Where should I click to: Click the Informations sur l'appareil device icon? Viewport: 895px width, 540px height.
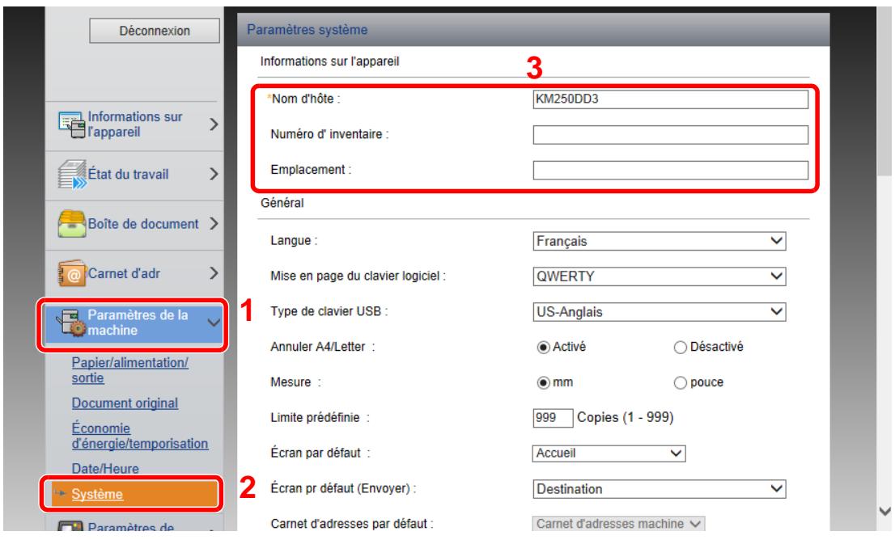tap(71, 124)
